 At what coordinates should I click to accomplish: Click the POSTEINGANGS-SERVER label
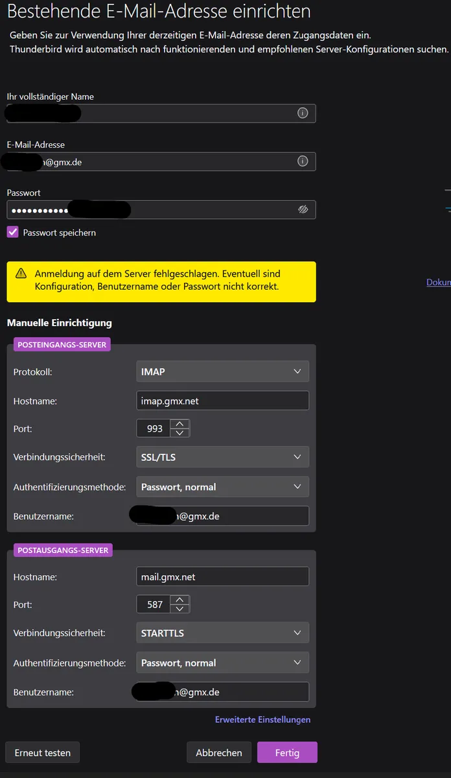coord(62,345)
